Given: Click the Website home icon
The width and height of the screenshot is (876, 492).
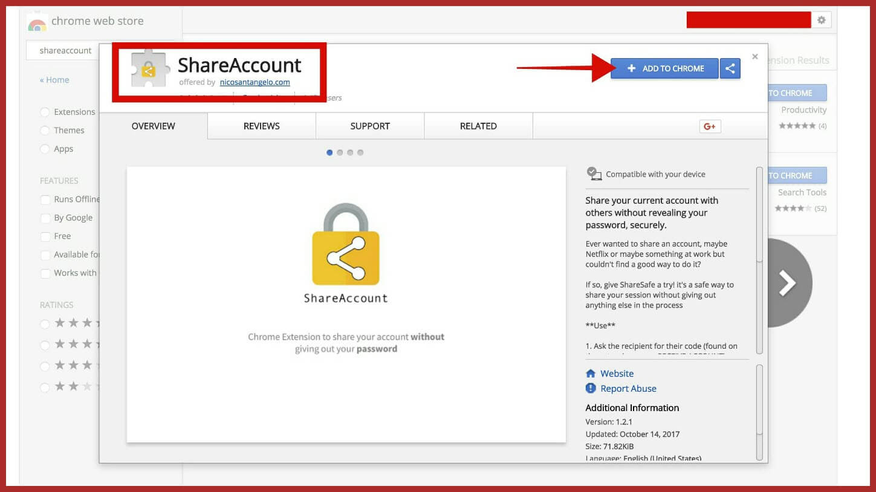Looking at the screenshot, I should (x=591, y=374).
